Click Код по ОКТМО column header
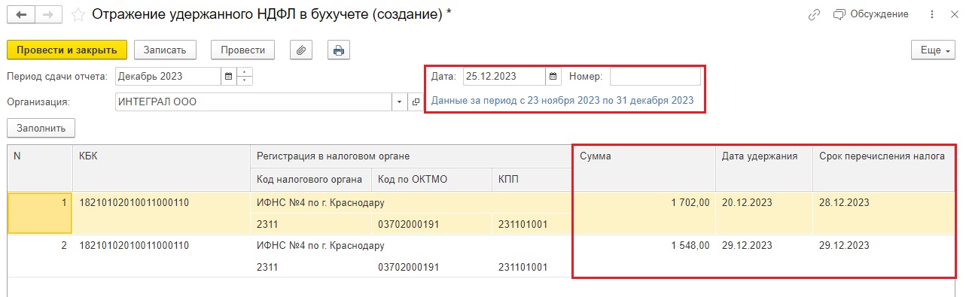The image size is (966, 297). coord(431,179)
